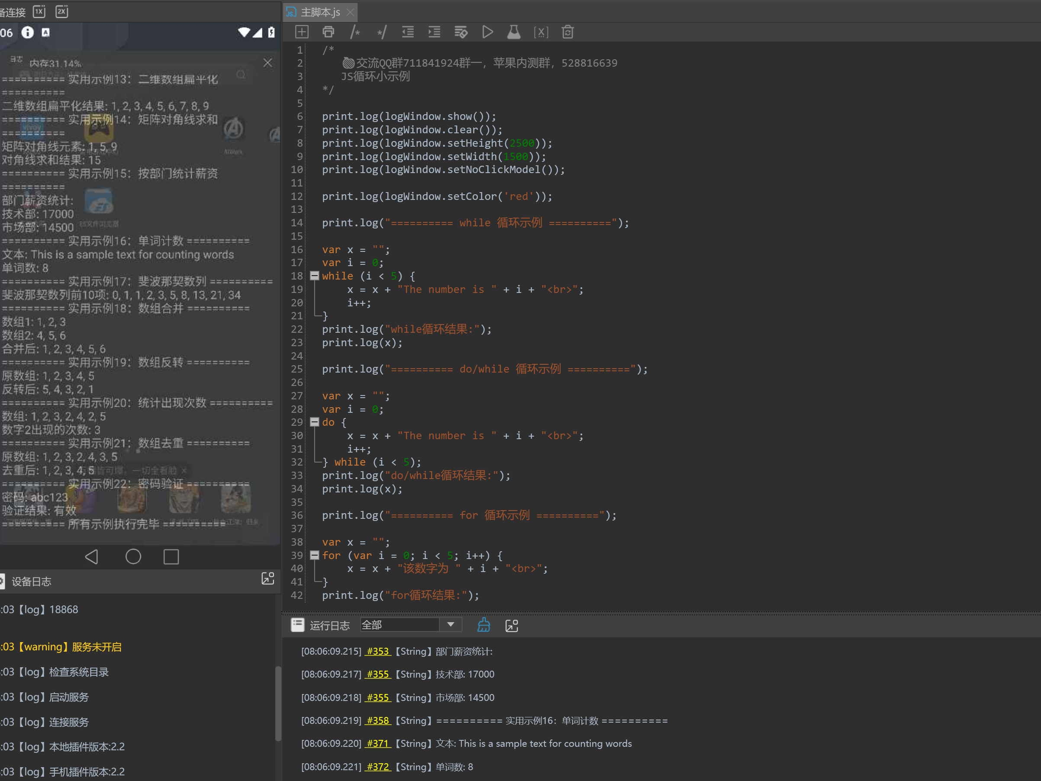Toggle the 1x screen scale button

coord(39,11)
